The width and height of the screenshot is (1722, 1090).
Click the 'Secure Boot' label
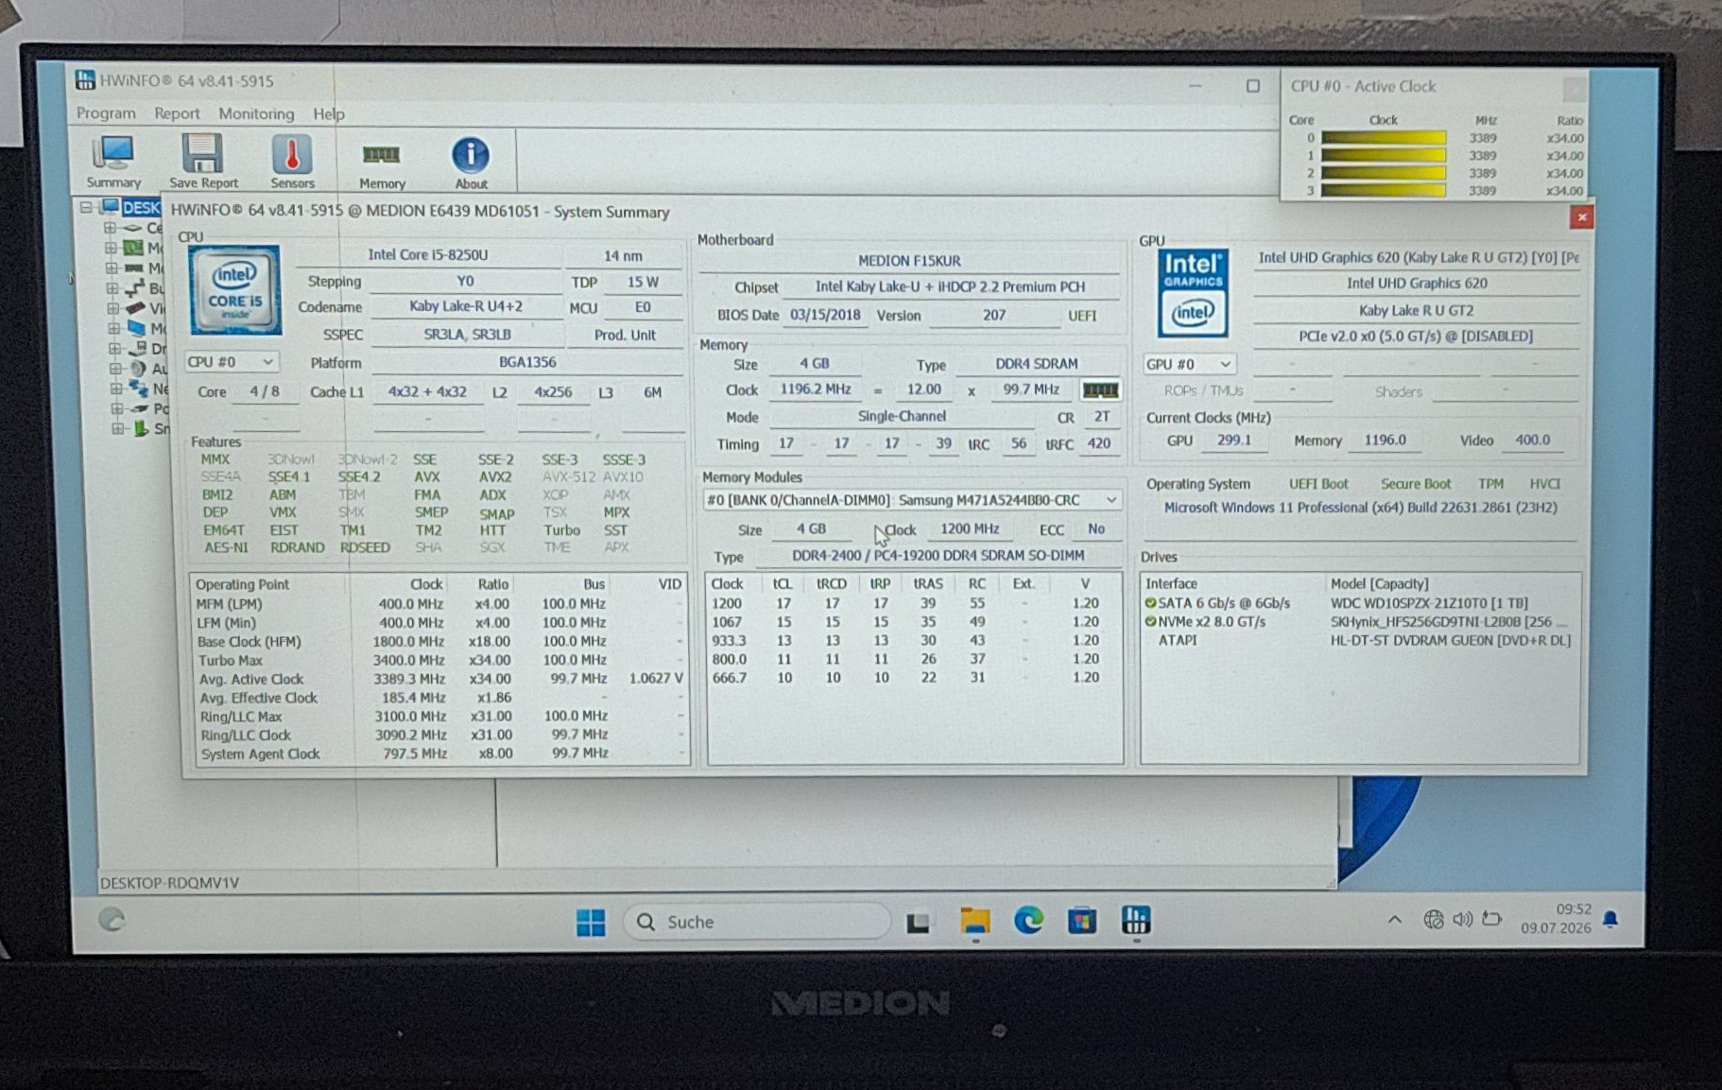pos(1415,484)
